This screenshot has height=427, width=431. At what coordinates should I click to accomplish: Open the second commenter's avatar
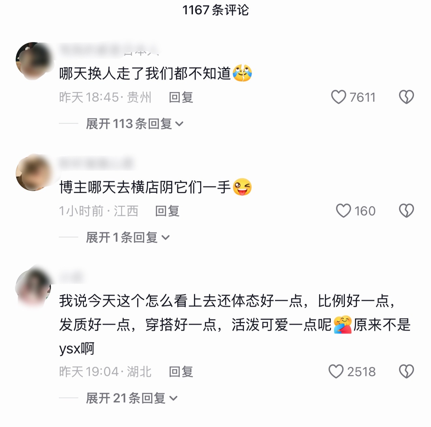coord(34,172)
